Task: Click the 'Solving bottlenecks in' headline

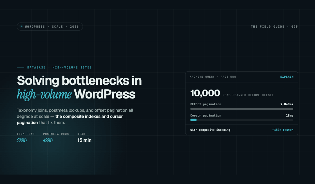Action: tap(79, 81)
